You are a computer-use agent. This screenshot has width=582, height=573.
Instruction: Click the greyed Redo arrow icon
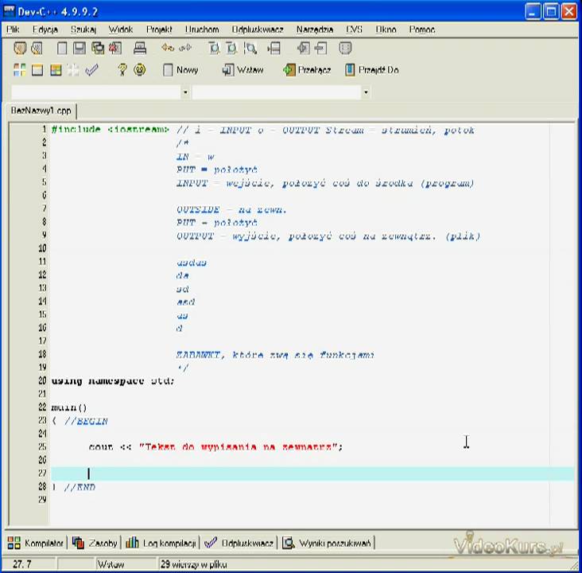click(185, 48)
